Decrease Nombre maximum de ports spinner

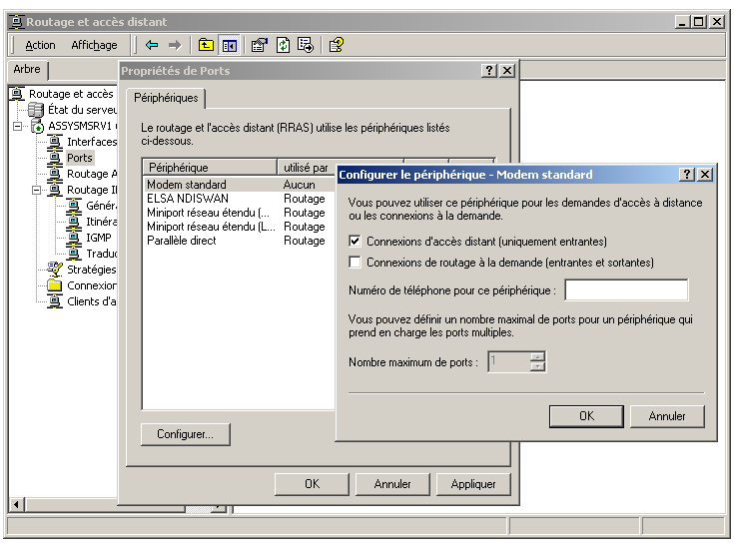(x=538, y=366)
